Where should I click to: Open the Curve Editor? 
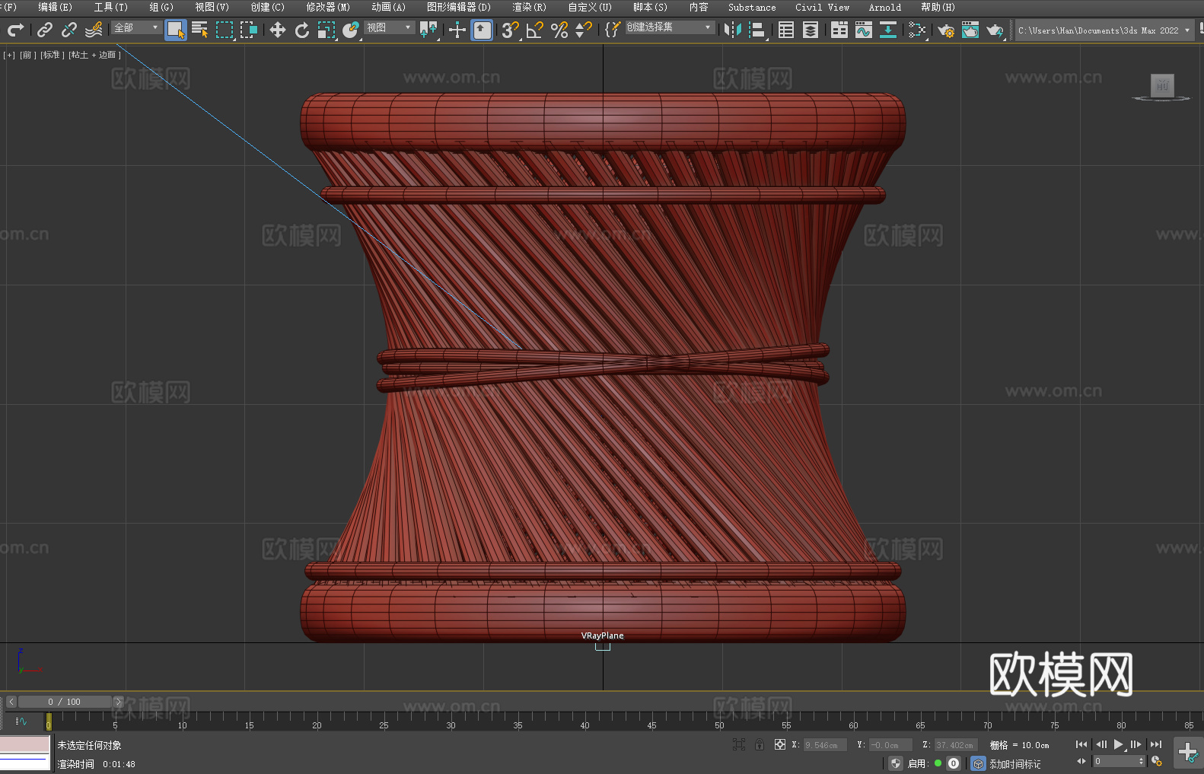point(864,30)
